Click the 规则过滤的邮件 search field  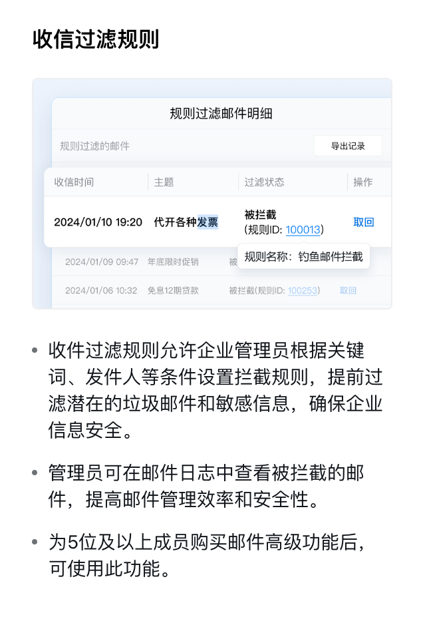[x=182, y=146]
